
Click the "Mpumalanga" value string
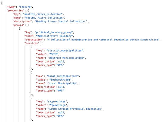58,105
